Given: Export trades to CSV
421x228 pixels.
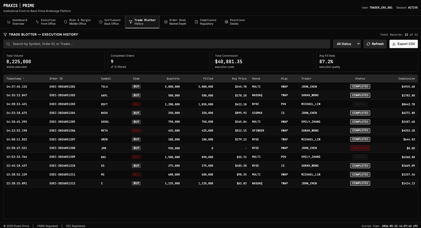Looking at the screenshot, I should pos(403,44).
